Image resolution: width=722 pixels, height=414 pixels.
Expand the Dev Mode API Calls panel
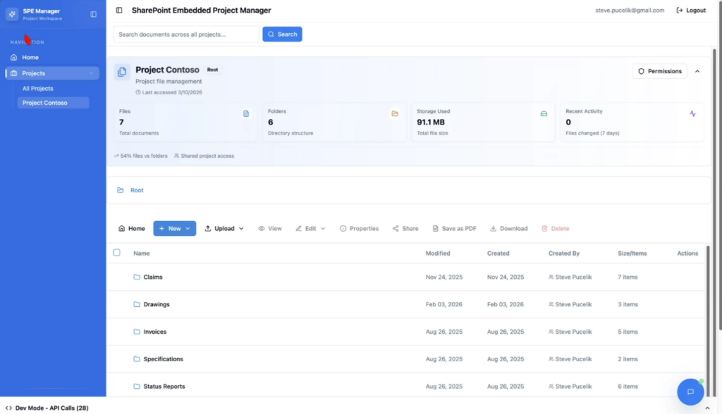click(706, 408)
